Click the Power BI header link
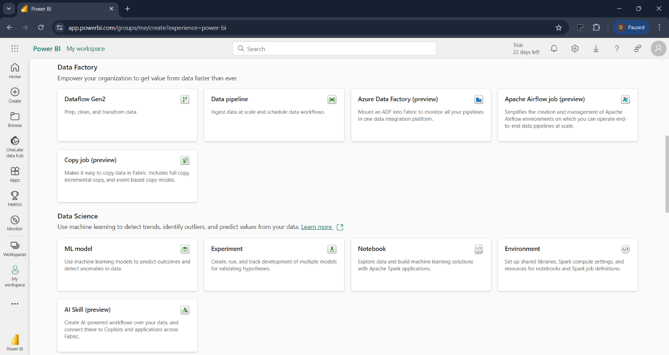This screenshot has width=669, height=355. (x=47, y=48)
